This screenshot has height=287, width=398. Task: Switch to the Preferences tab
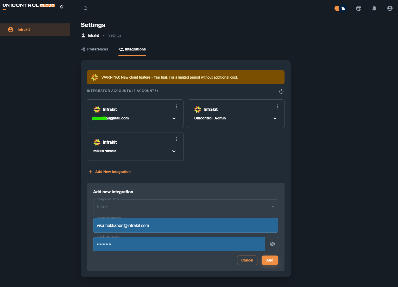click(94, 49)
